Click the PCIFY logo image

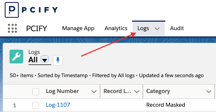click(31, 10)
